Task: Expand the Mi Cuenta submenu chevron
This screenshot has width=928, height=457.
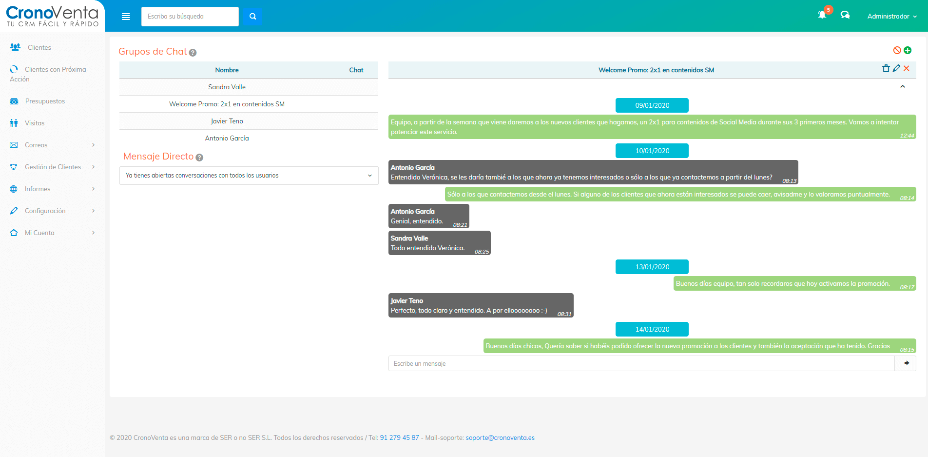Action: (93, 233)
